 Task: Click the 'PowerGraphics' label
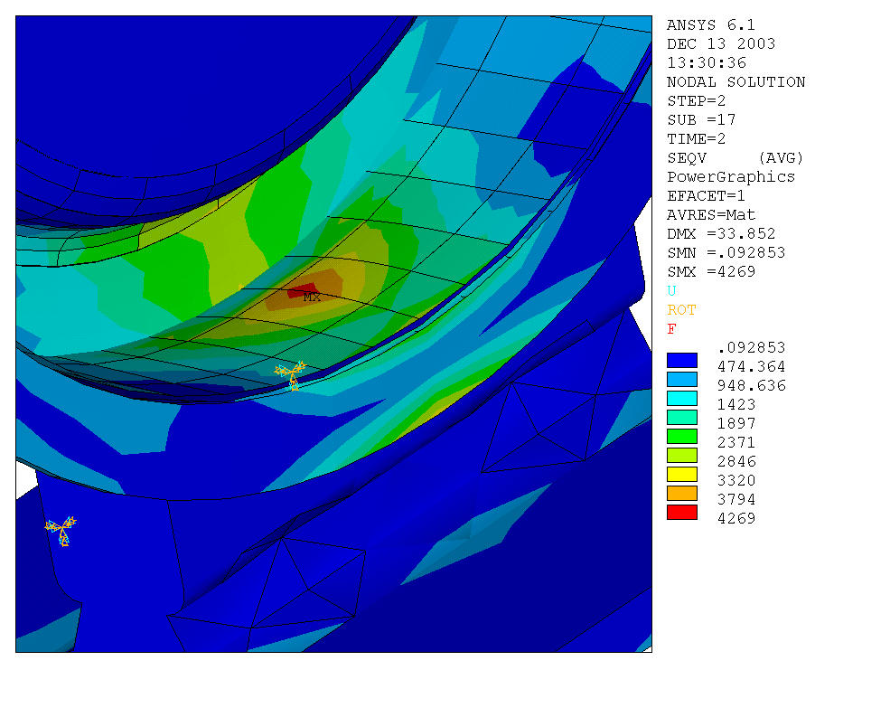point(730,176)
